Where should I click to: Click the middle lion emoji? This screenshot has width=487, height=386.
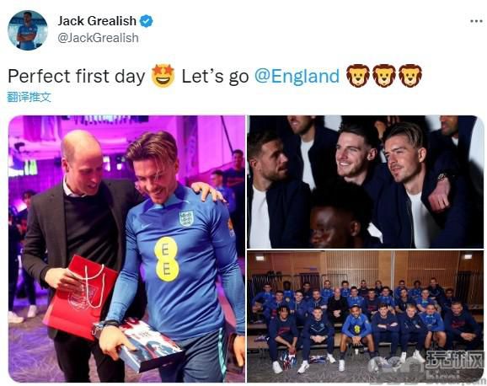click(384, 76)
